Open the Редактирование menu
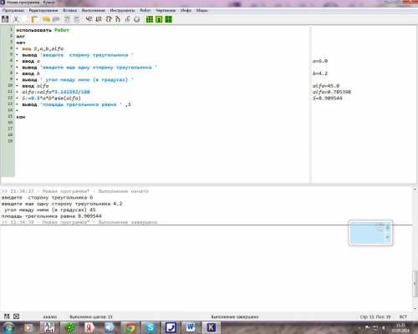Screen dimensions: 418x334 coord(43,10)
